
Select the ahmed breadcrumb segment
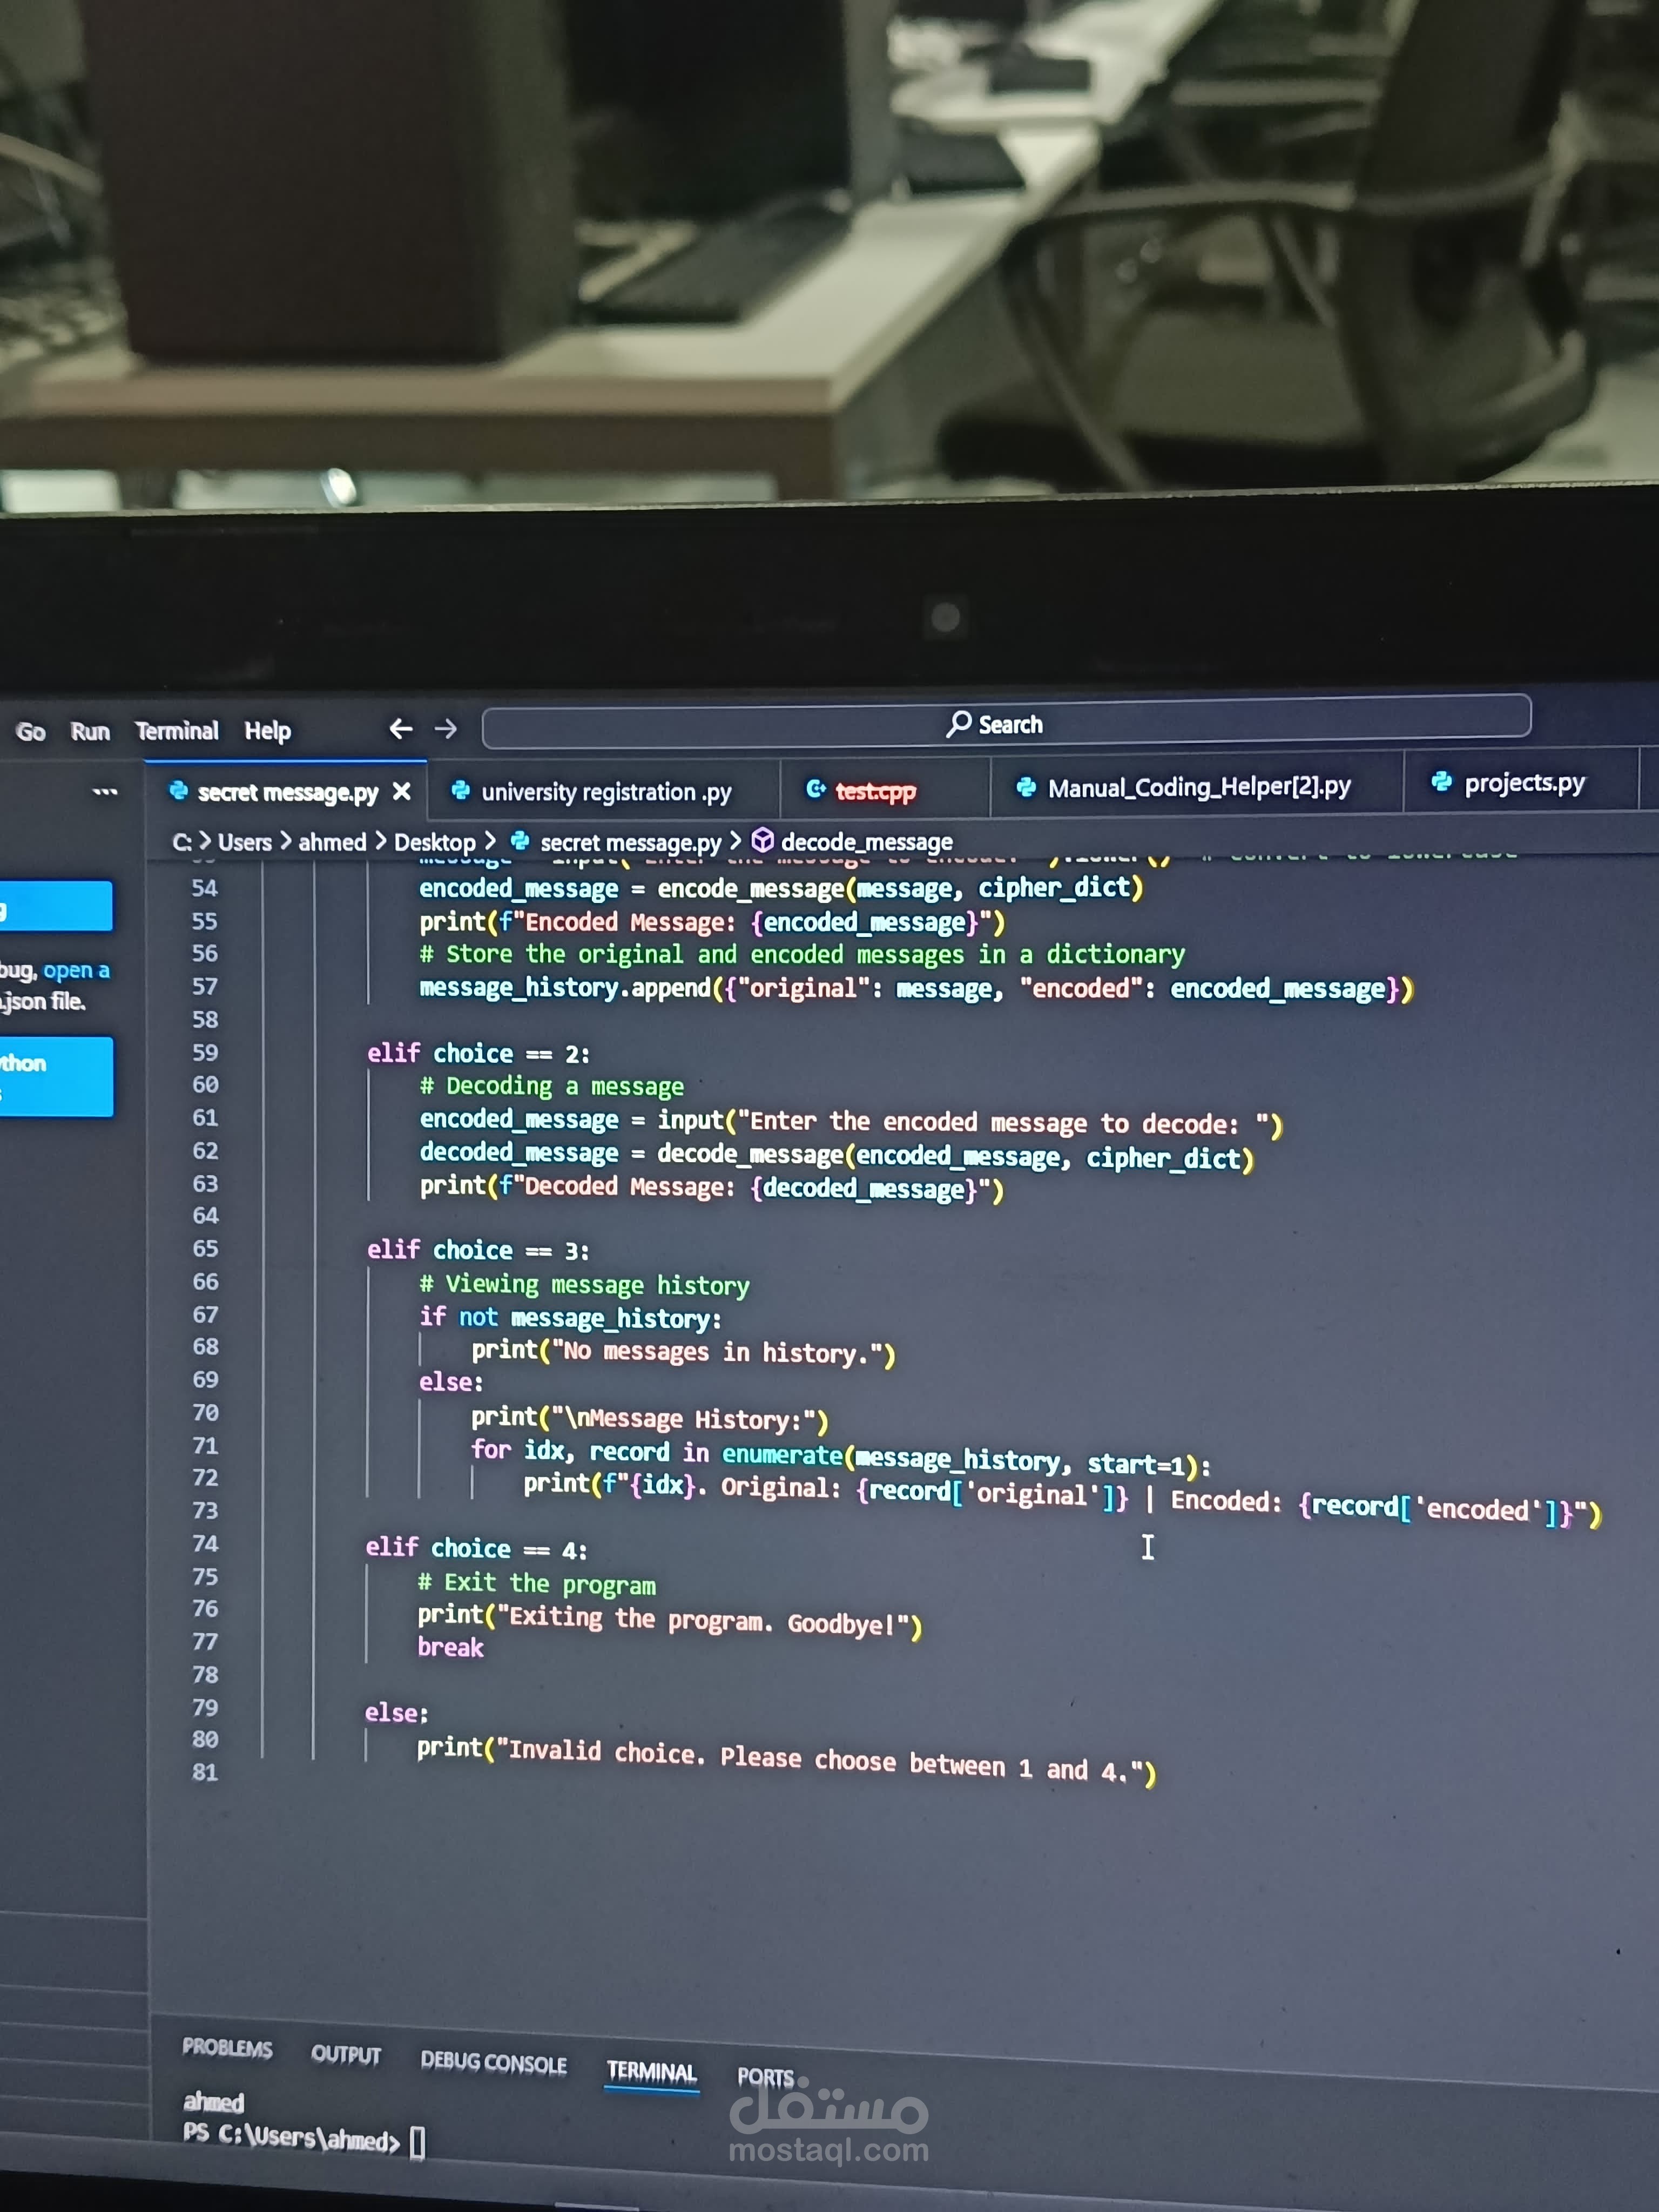pos(332,842)
